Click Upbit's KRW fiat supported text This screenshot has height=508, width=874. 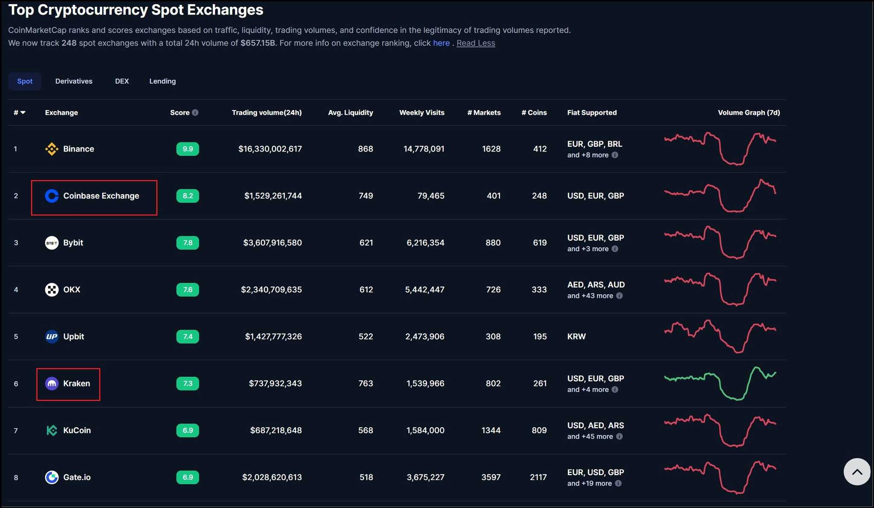point(577,337)
